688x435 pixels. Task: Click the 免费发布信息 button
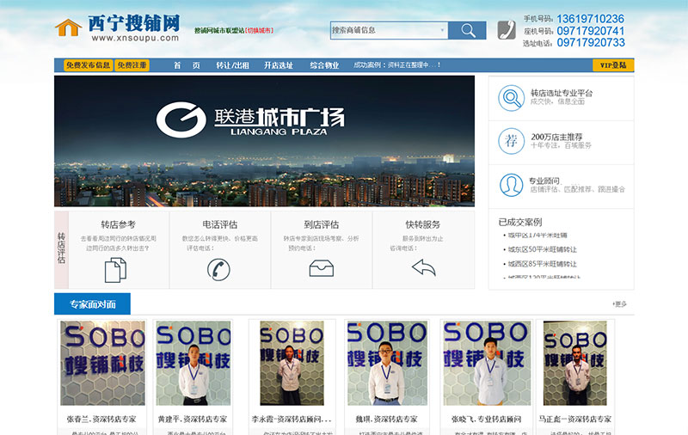[89, 65]
